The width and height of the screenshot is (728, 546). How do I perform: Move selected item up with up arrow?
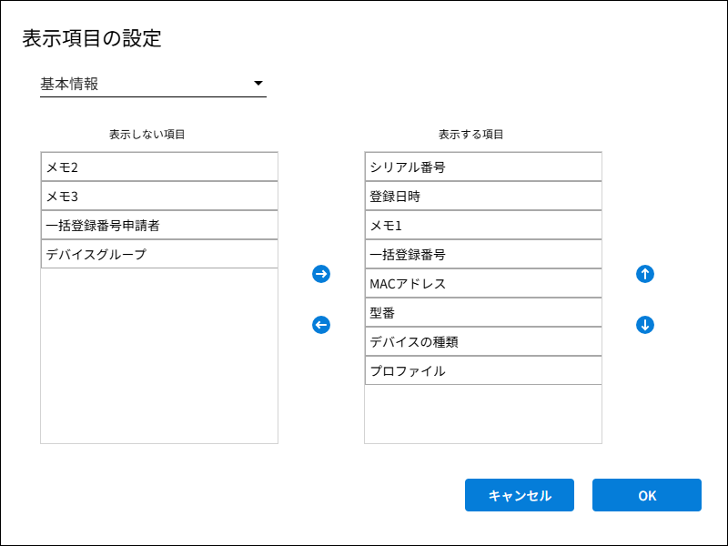pyautogui.click(x=645, y=274)
